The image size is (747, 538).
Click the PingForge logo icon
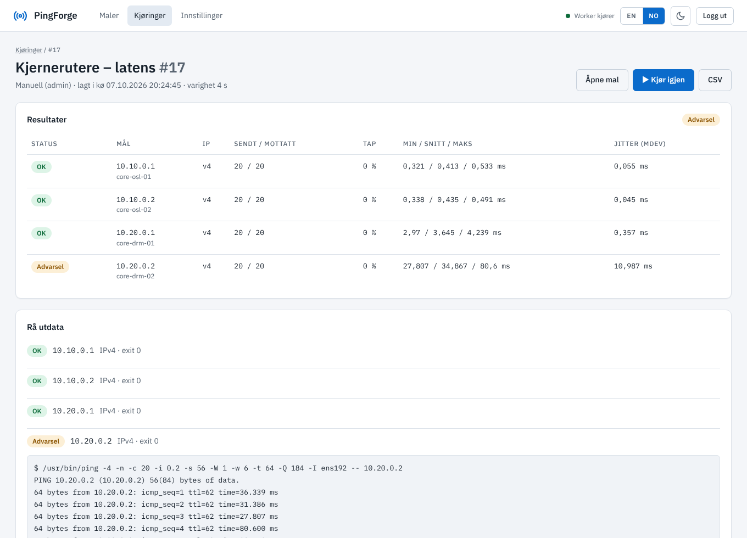[20, 16]
